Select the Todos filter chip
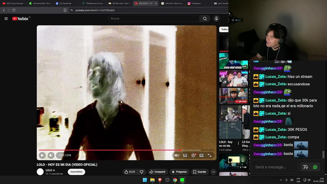This screenshot has width=327, height=184. 224,29
